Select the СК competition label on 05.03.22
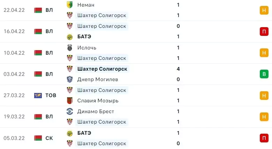Image resolution: width=272 pixels, height=149 pixels. pos(49,138)
